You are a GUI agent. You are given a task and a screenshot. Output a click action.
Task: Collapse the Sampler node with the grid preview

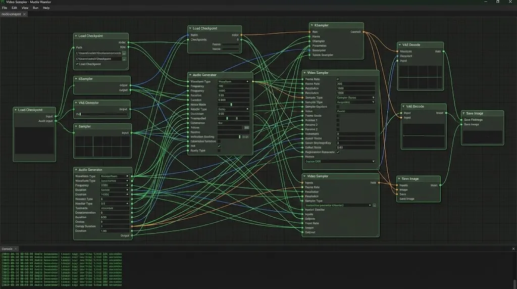[x=76, y=126]
